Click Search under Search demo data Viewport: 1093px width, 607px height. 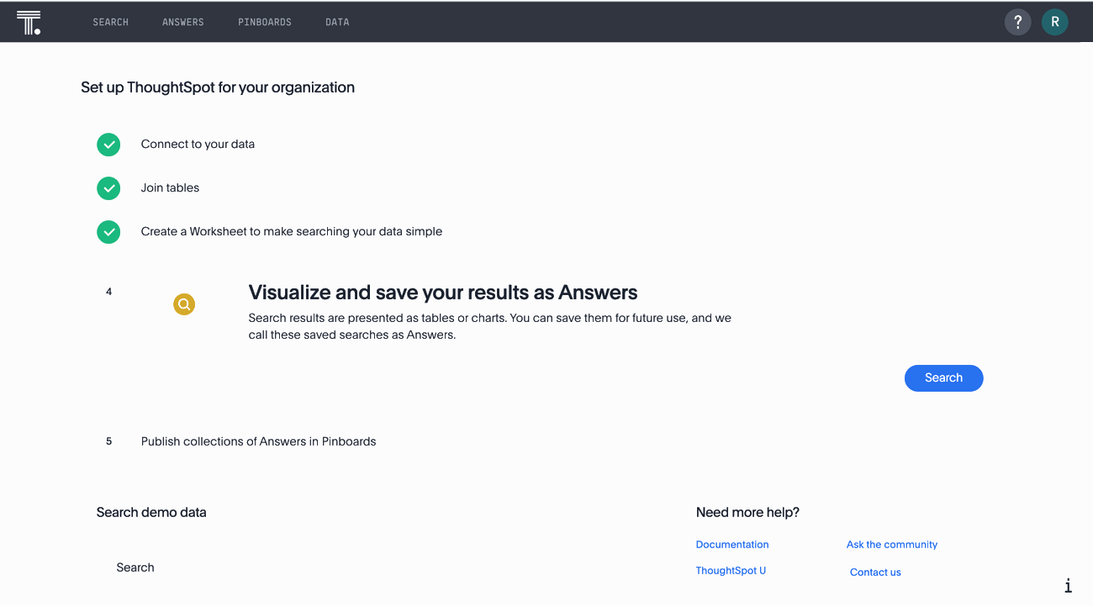coord(135,567)
